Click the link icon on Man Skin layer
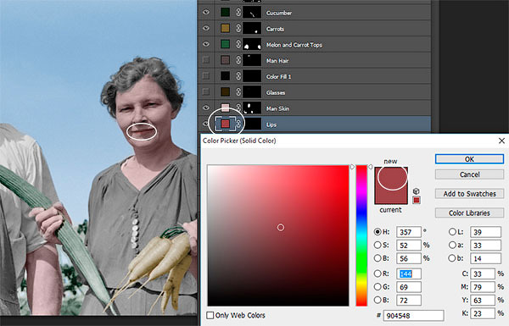The image size is (509, 326). [238, 108]
